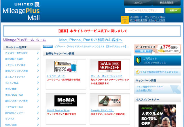Open the ピザハット topics link
The image size is (184, 127).
[91, 47]
